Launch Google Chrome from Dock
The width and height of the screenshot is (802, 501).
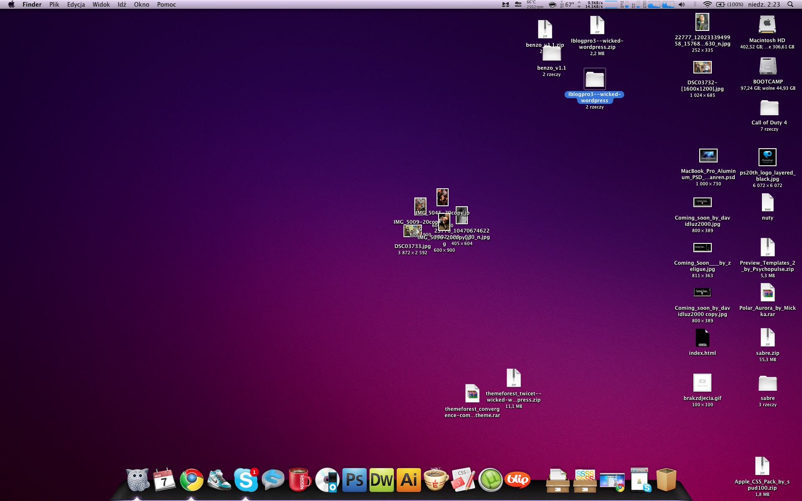coord(192,480)
